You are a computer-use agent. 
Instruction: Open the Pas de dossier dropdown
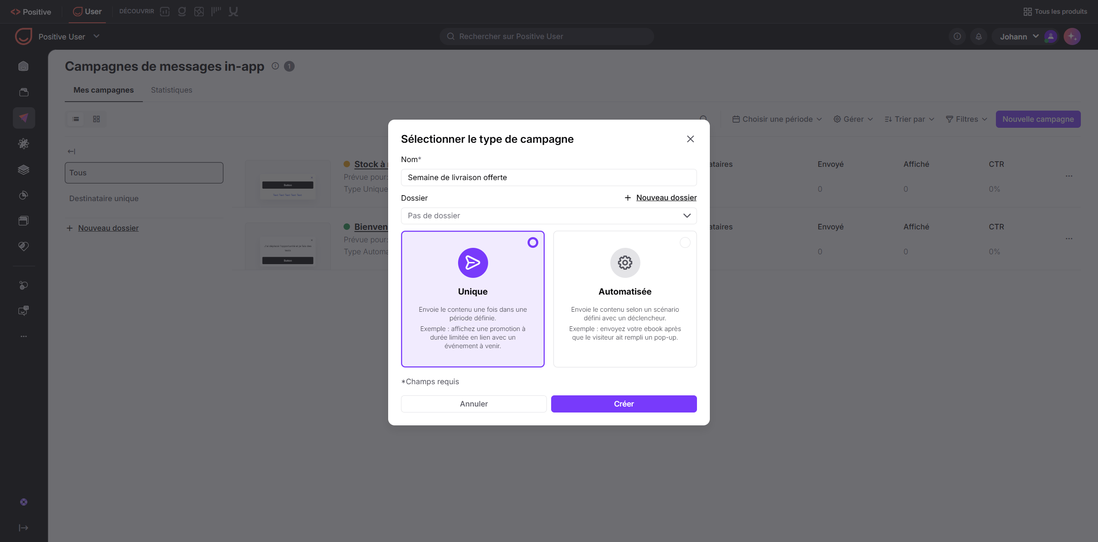click(x=549, y=216)
